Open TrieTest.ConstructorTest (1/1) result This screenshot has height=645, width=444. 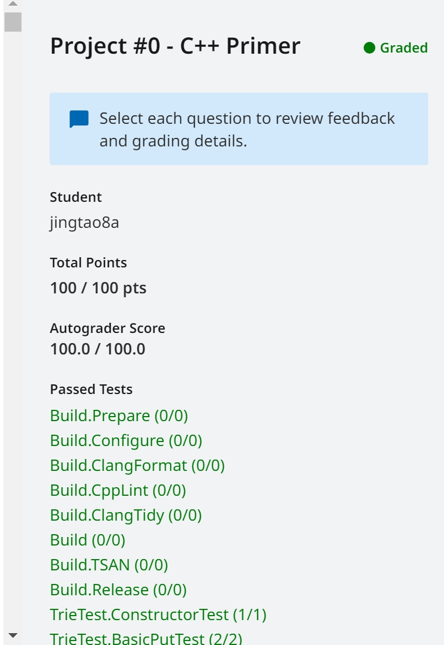(158, 614)
